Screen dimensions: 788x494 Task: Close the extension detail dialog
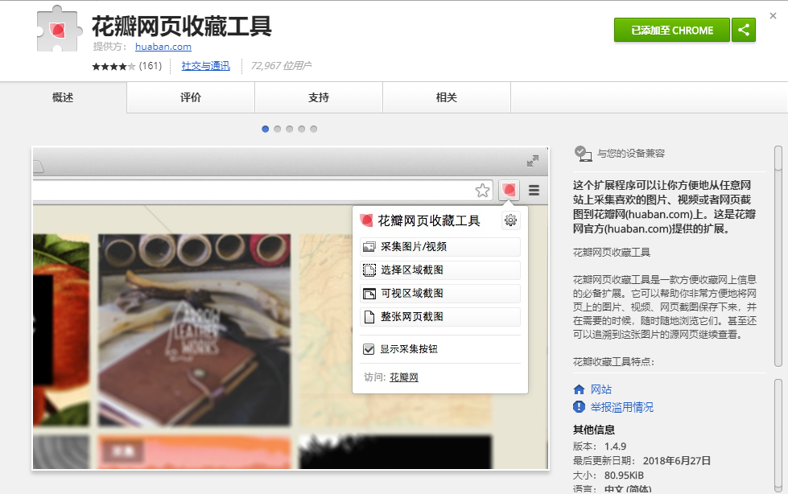tap(773, 16)
